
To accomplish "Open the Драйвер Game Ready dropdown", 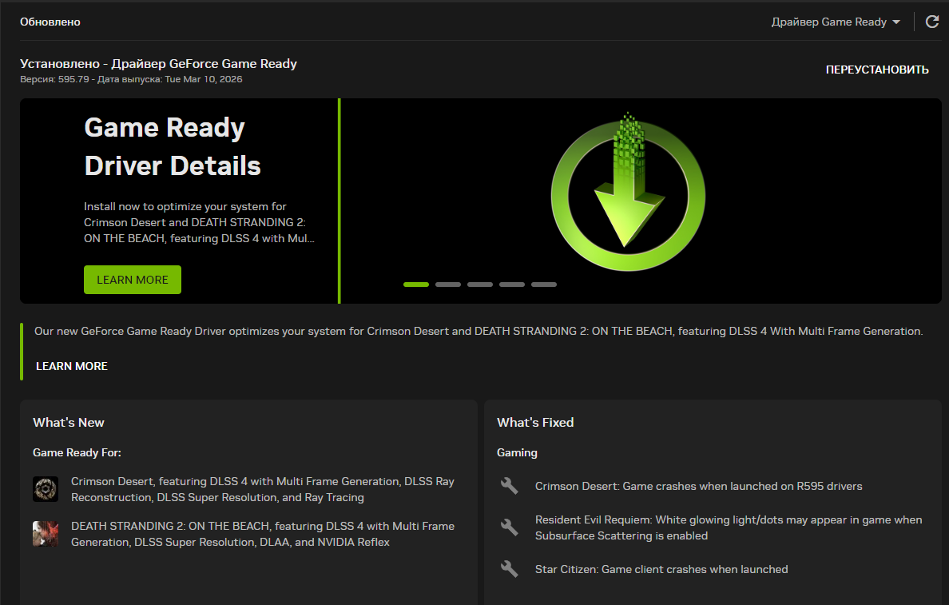I will point(836,22).
